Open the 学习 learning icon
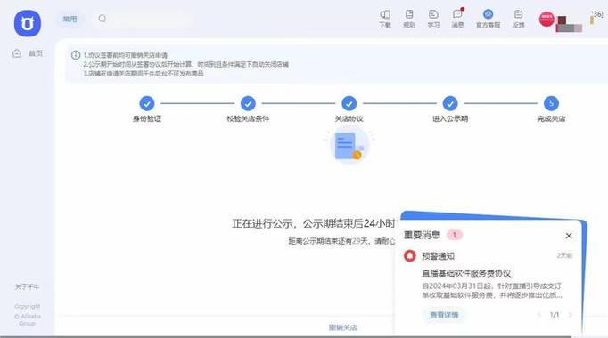608x338 pixels. tap(433, 19)
